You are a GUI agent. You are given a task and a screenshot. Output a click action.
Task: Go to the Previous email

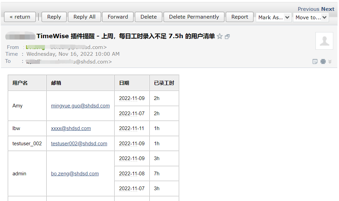[x=308, y=9]
